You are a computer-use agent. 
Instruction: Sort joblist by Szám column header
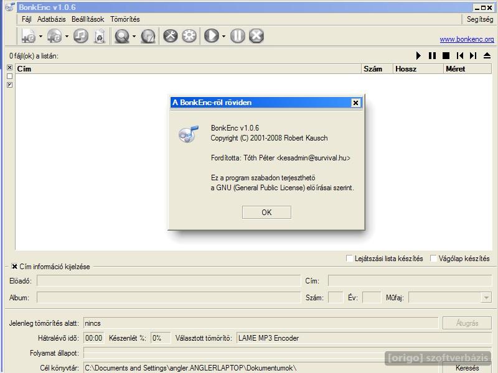(x=377, y=69)
